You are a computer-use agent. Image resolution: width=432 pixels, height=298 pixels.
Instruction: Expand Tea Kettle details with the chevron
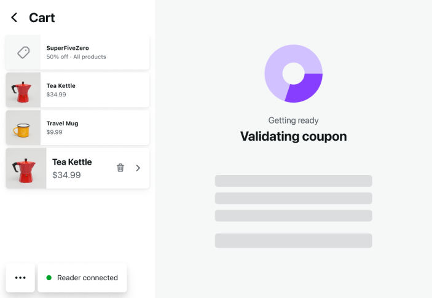(138, 168)
